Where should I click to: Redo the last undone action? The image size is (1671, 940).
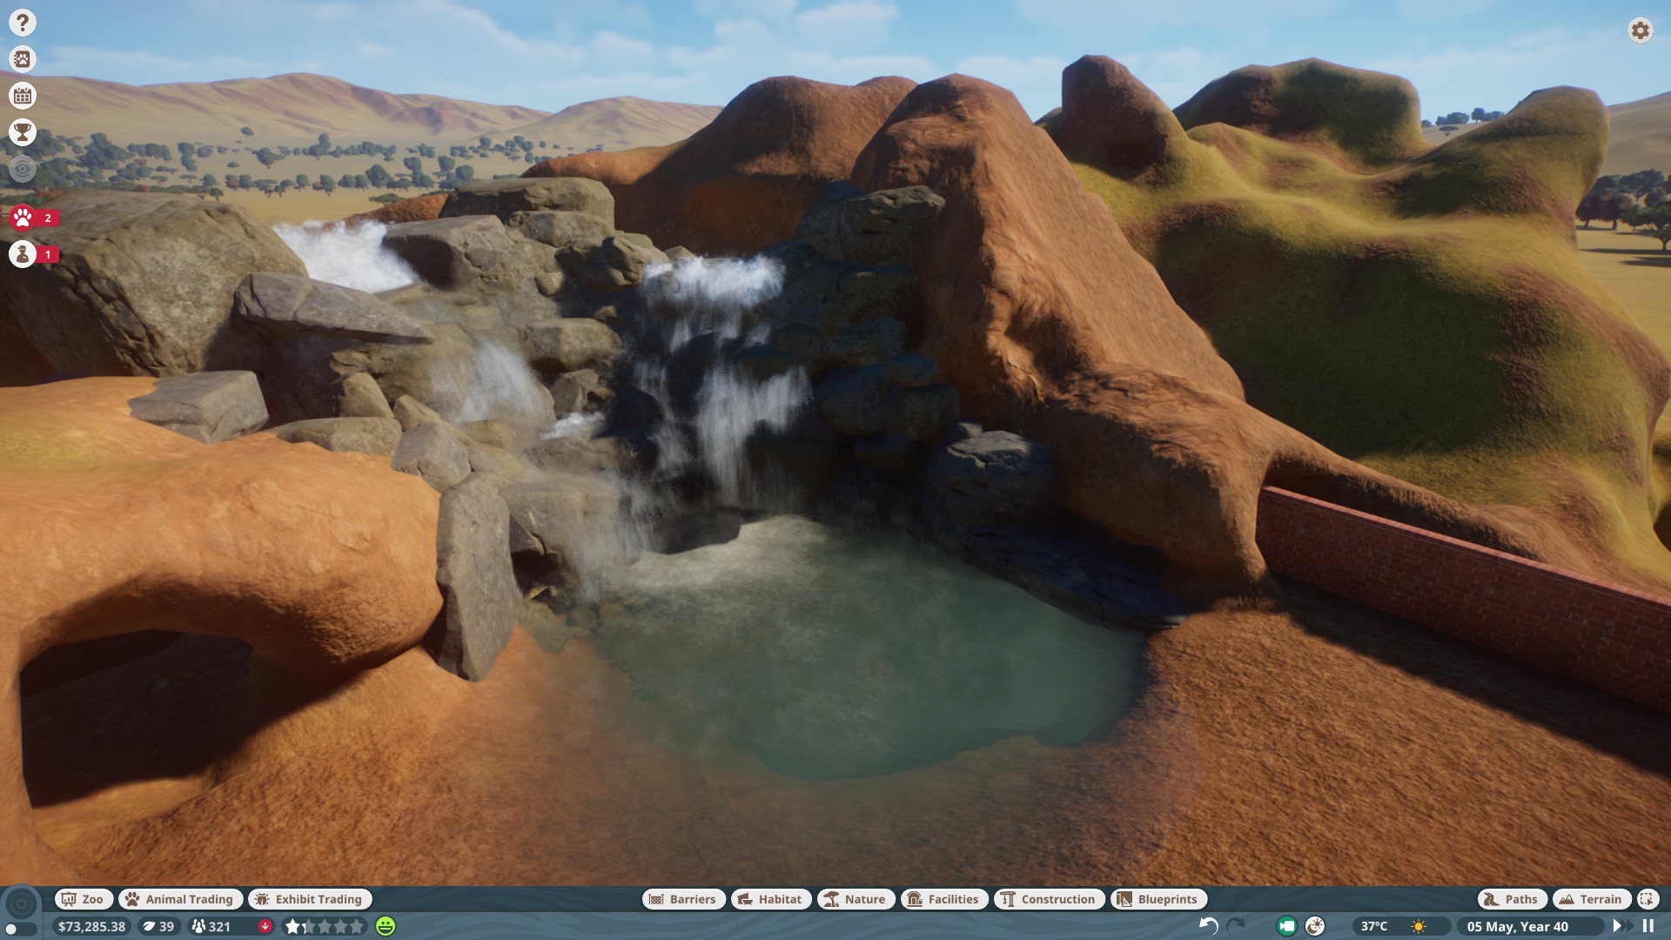1236,926
